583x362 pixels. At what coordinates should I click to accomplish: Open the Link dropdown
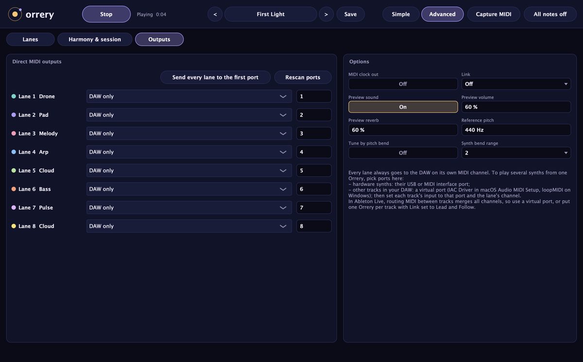click(516, 84)
